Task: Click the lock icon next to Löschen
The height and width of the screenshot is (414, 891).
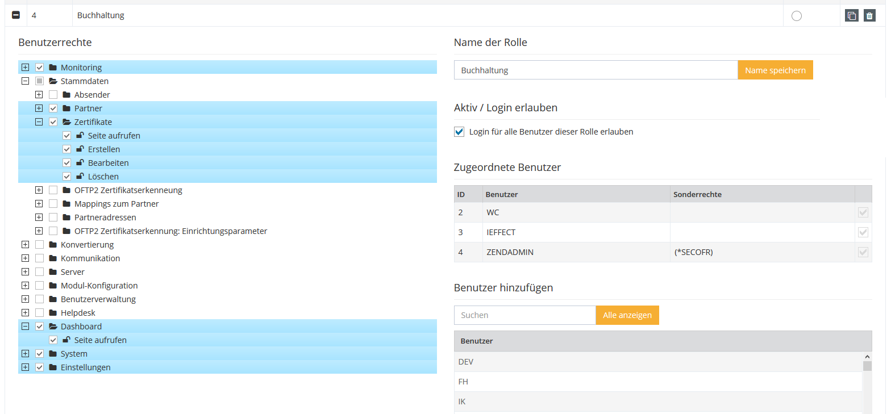Action: tap(80, 177)
